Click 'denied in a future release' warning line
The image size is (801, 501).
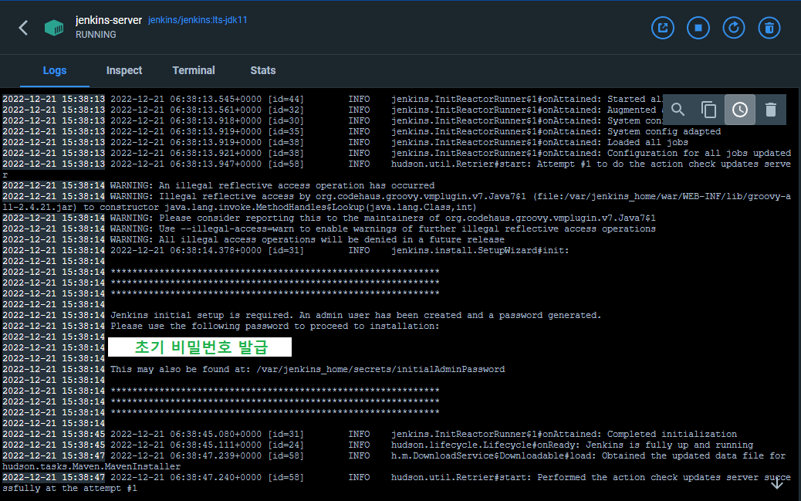point(307,239)
